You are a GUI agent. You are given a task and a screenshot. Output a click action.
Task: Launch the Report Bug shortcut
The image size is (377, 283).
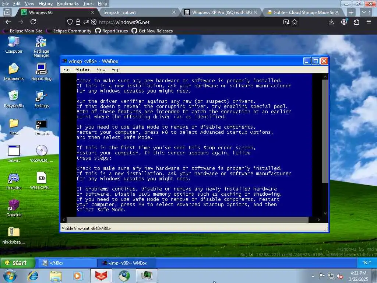point(41,72)
